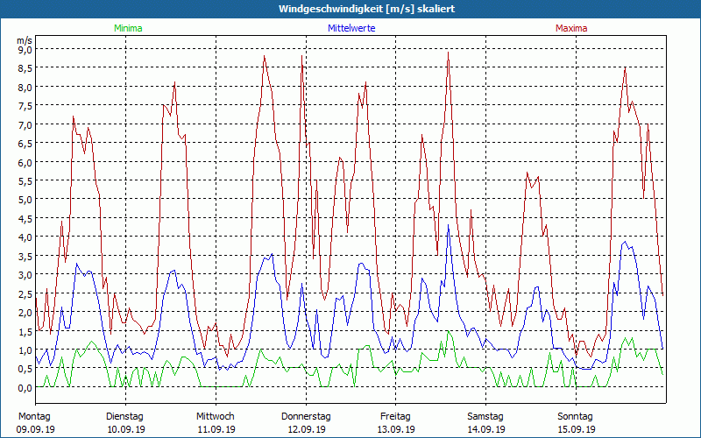Select the green 'Minima' legend label

pos(128,28)
